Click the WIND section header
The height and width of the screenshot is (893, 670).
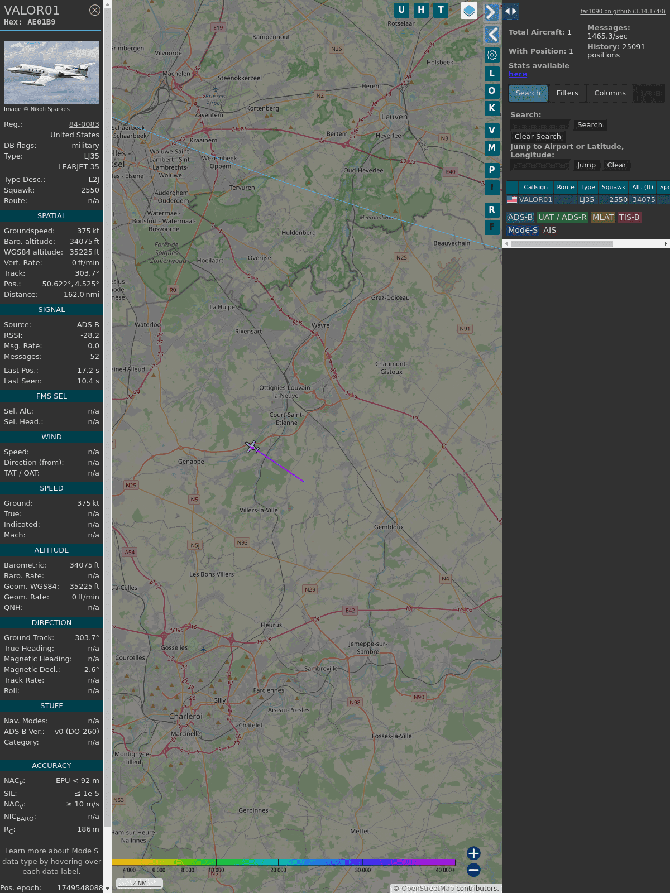51,437
